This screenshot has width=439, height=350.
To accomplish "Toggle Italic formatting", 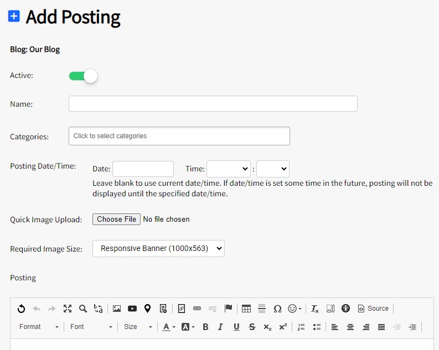I will [x=221, y=327].
